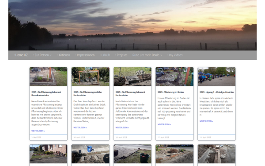Viewport: 265px width, 166px height.
Task: Click Weiterlesen under the Nach Ostern excerpt
Action: click(x=122, y=127)
